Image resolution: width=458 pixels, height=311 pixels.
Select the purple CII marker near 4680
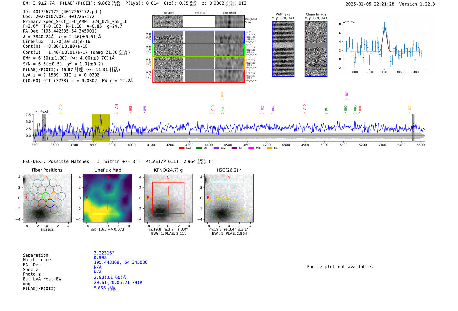pyautogui.click(x=262, y=109)
